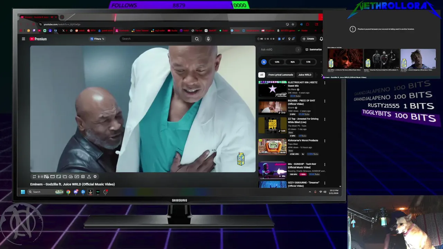Open Chrome from the taskbar
The image size is (443, 249).
pos(68,192)
